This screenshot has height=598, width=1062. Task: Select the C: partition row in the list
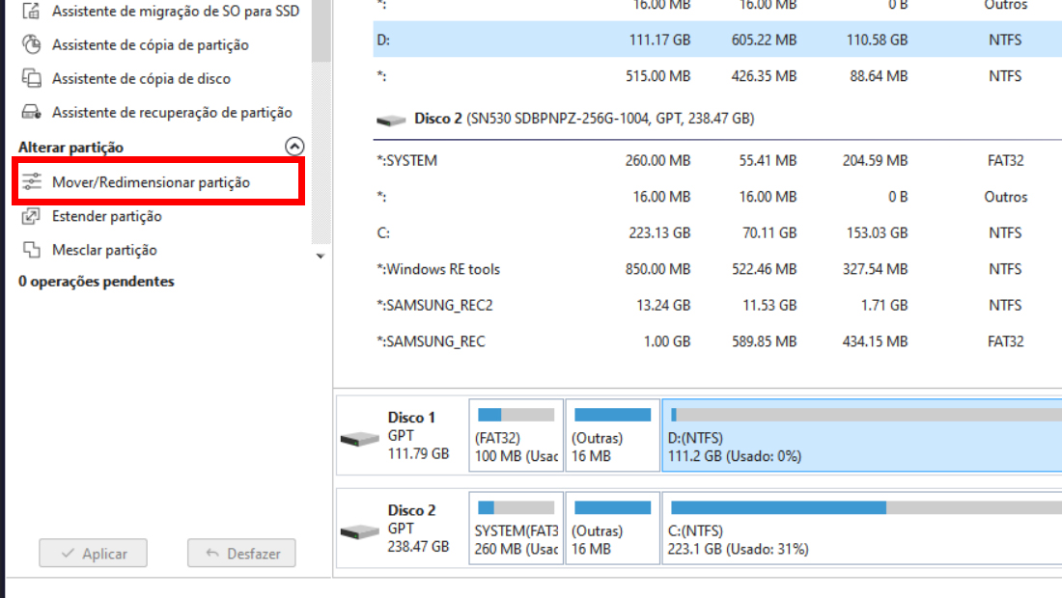(x=717, y=232)
